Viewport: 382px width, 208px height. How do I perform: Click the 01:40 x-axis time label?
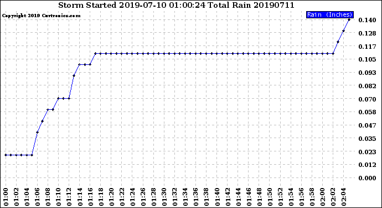pyautogui.click(x=217, y=197)
